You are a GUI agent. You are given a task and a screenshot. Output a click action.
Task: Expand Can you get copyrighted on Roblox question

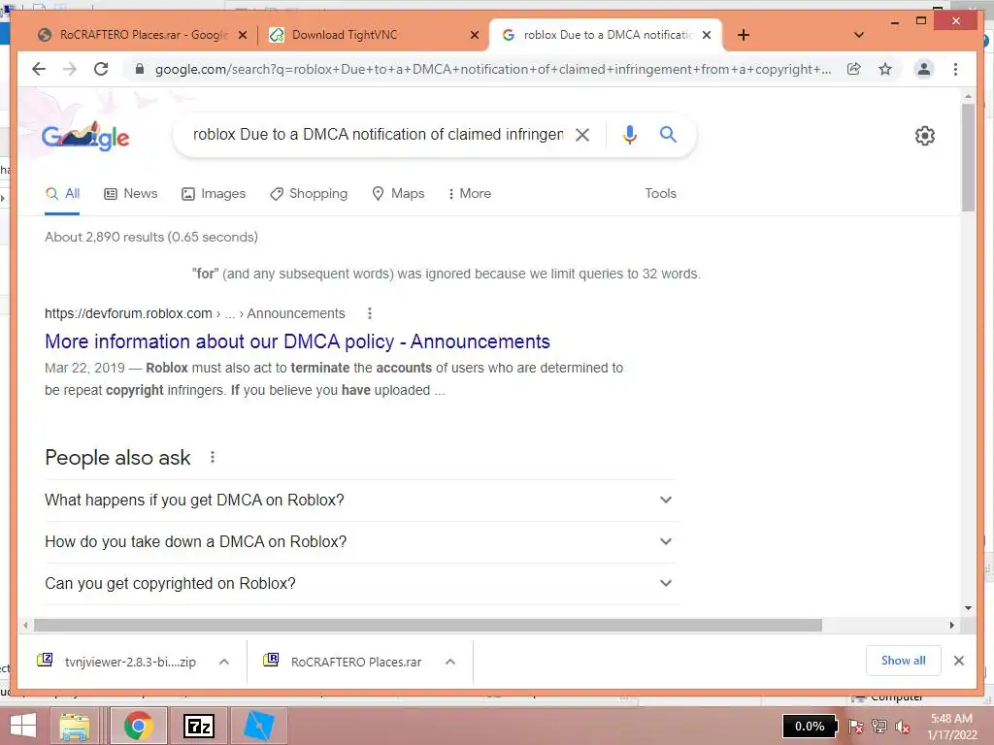pyautogui.click(x=359, y=583)
